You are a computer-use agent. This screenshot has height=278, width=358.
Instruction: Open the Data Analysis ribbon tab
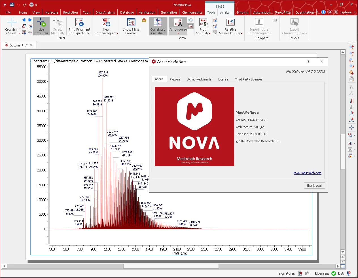click(105, 12)
